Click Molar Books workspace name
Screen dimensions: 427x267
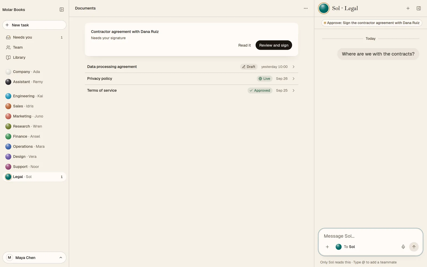[14, 10]
